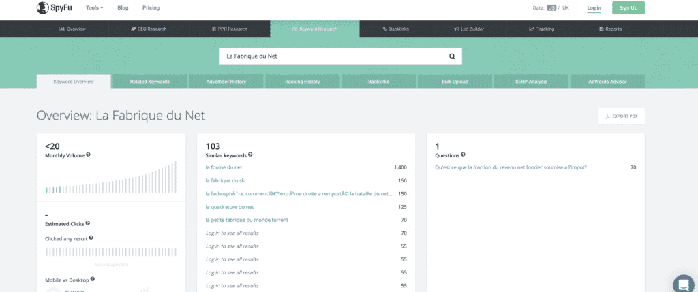Click the Monthly Volume bar chart
The width and height of the screenshot is (698, 292).
point(111,179)
